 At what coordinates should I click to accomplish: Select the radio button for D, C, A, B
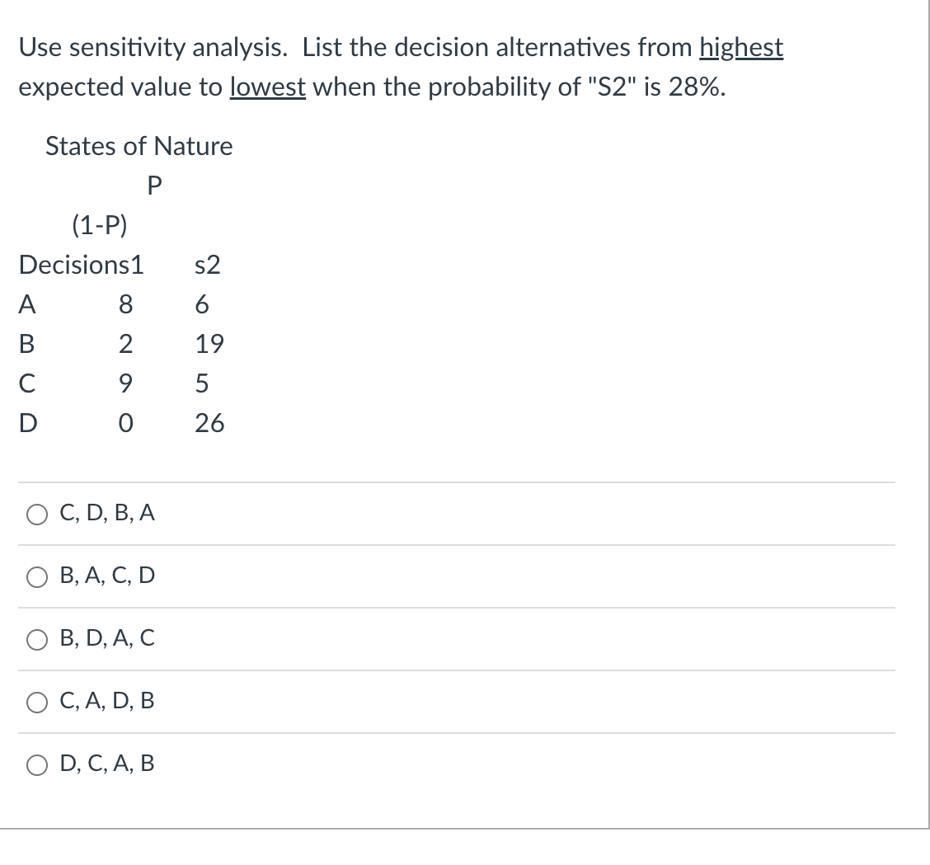click(x=36, y=764)
